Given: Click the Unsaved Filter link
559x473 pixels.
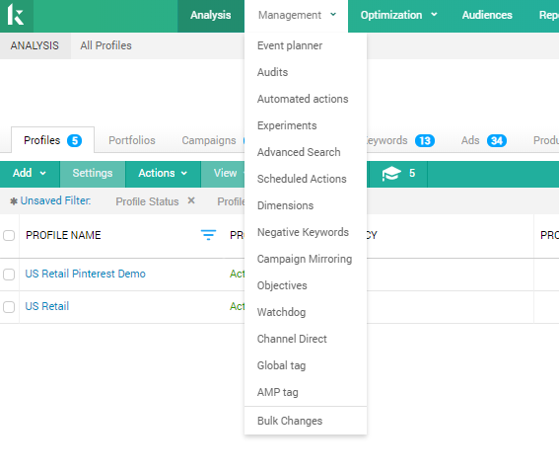Looking at the screenshot, I should (55, 200).
